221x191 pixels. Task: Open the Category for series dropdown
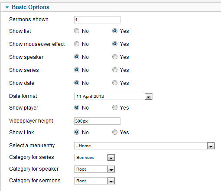click(94, 157)
